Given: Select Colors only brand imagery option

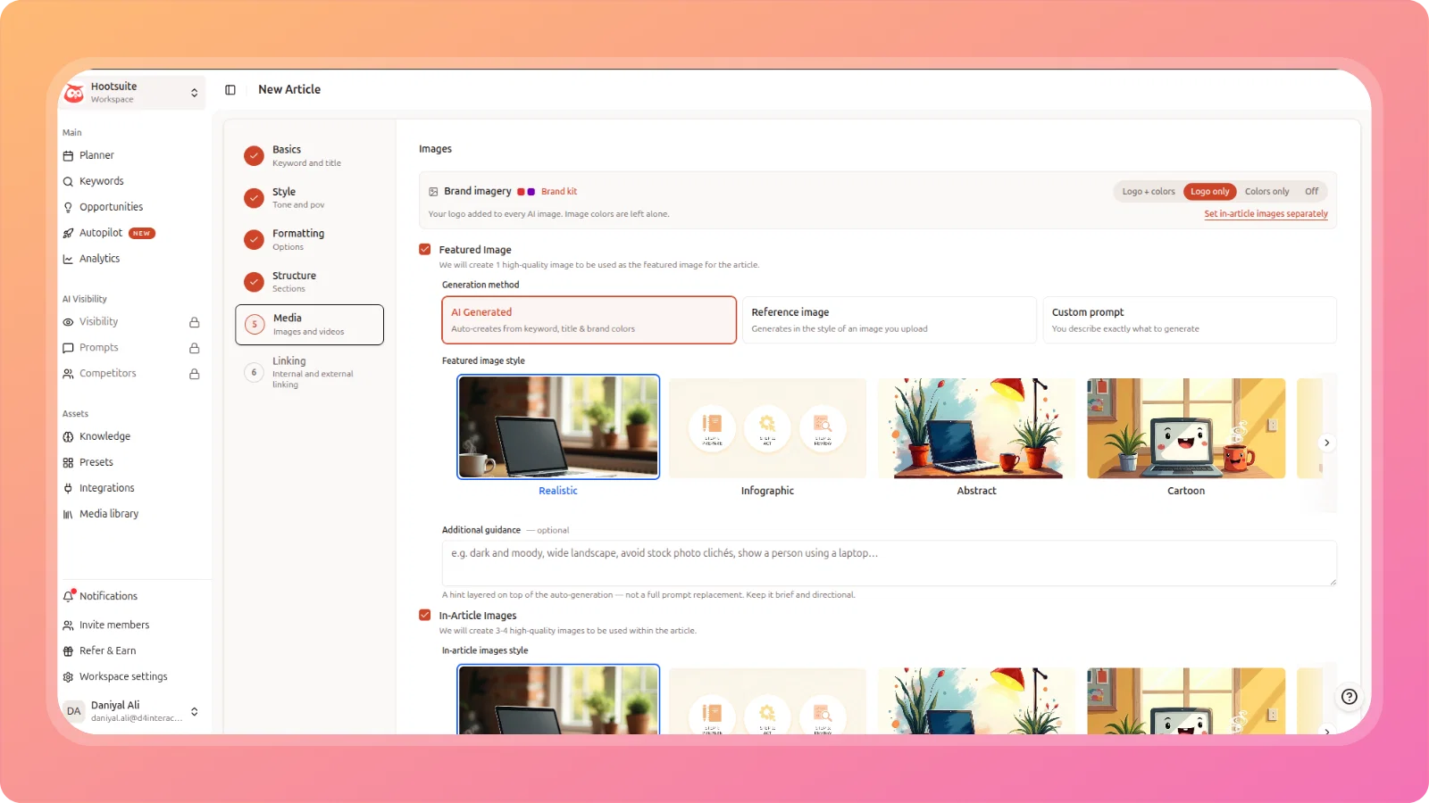Looking at the screenshot, I should point(1266,192).
